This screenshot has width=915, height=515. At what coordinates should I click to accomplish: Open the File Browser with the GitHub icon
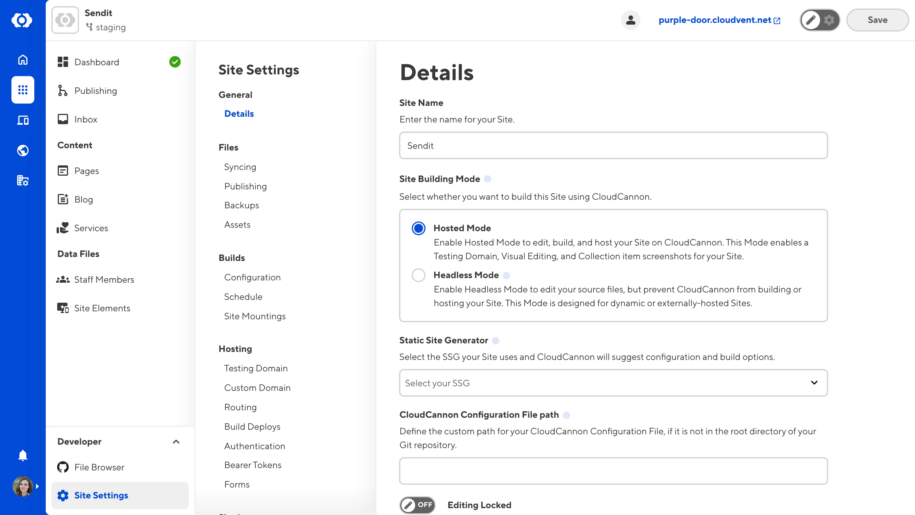coord(63,467)
